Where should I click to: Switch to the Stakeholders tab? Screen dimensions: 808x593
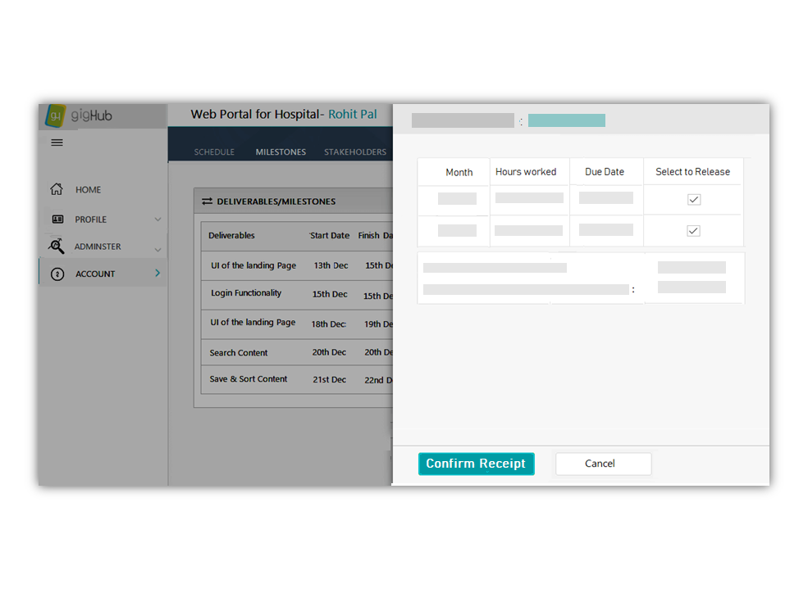(355, 152)
